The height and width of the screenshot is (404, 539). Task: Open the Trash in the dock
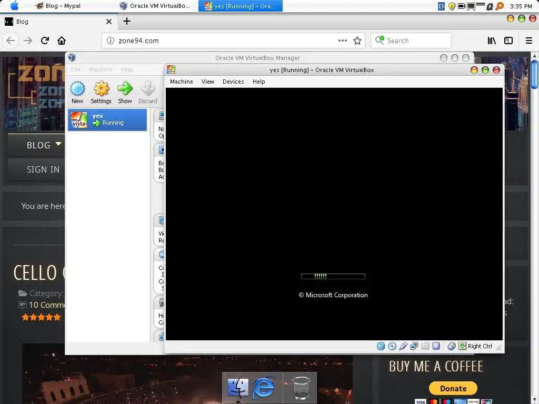pos(301,388)
